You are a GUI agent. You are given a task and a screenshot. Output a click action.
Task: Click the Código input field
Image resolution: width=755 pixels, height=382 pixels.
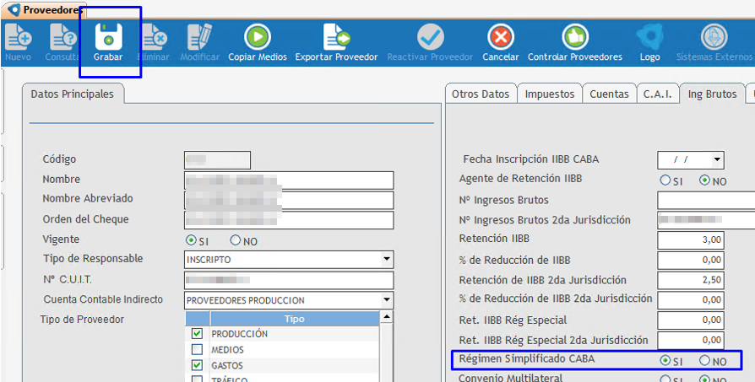217,160
